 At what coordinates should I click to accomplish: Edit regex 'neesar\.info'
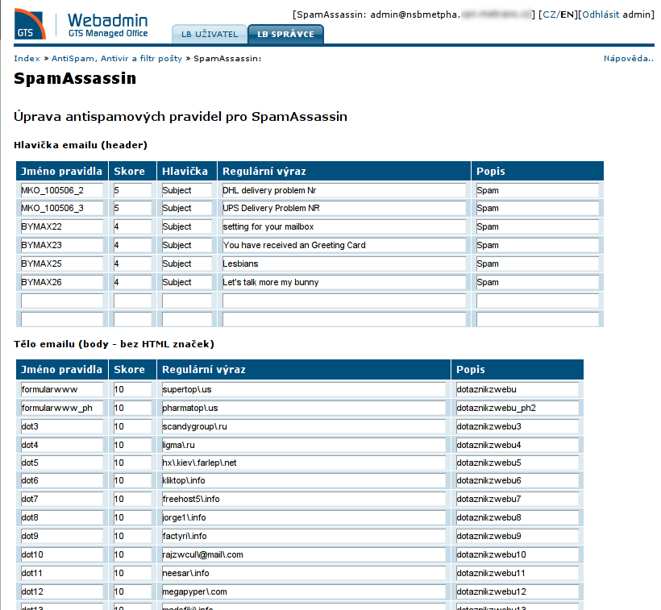(x=304, y=573)
